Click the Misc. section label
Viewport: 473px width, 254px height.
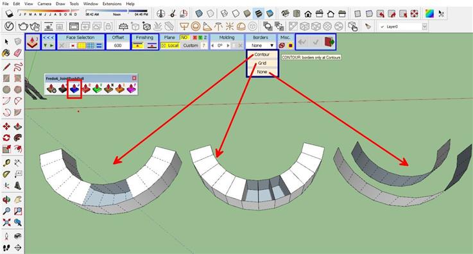click(285, 37)
